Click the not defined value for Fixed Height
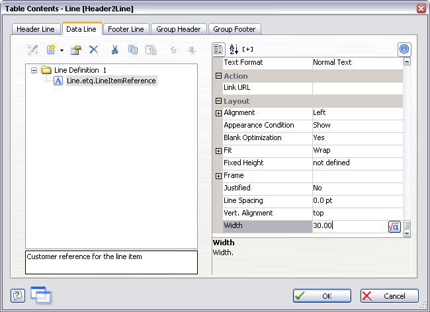 point(358,163)
